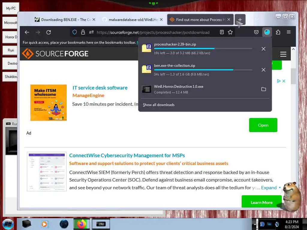Viewport: 307px width, 230px height.
Task: Click the Horror D desktop button
Action: (10, 37)
